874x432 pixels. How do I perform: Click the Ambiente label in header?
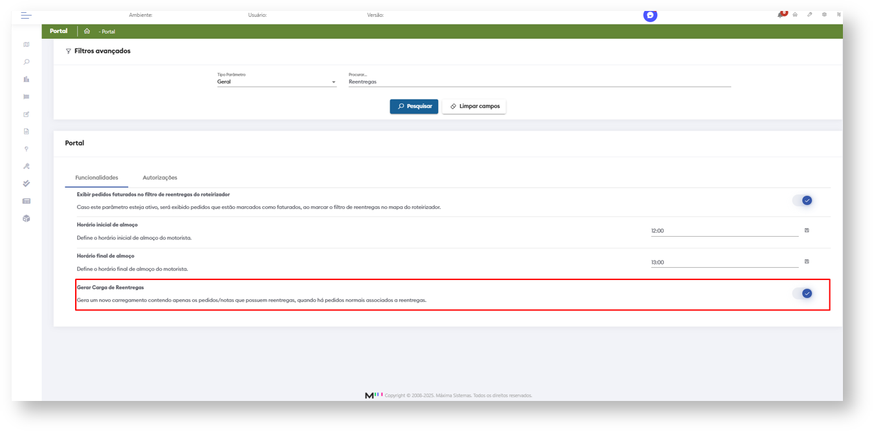coord(140,15)
